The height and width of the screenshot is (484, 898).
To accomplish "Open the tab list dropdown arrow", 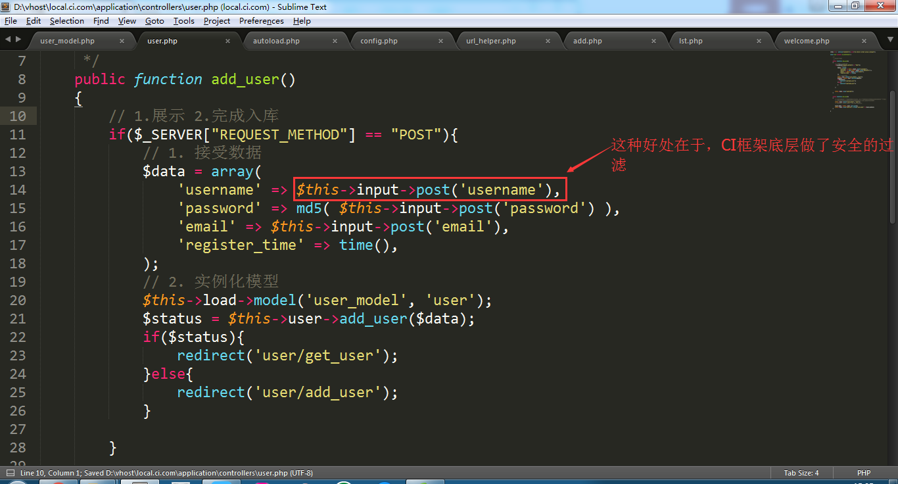I will pyautogui.click(x=889, y=40).
